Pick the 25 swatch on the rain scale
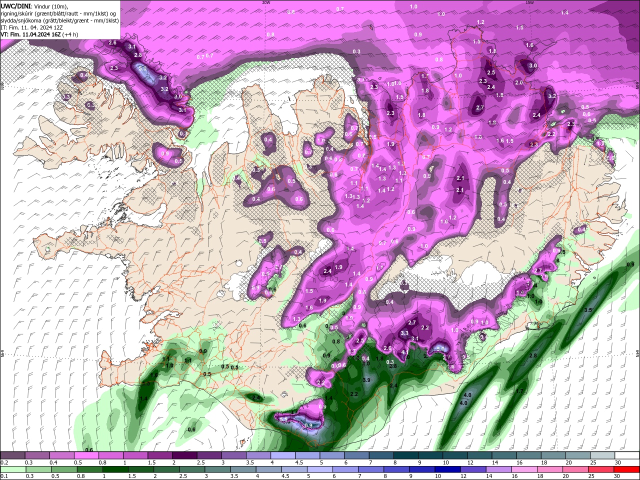The image size is (640, 480). pyautogui.click(x=601, y=470)
